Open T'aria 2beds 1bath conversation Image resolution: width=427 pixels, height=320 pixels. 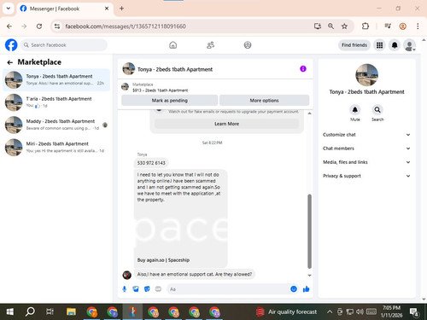click(x=56, y=102)
